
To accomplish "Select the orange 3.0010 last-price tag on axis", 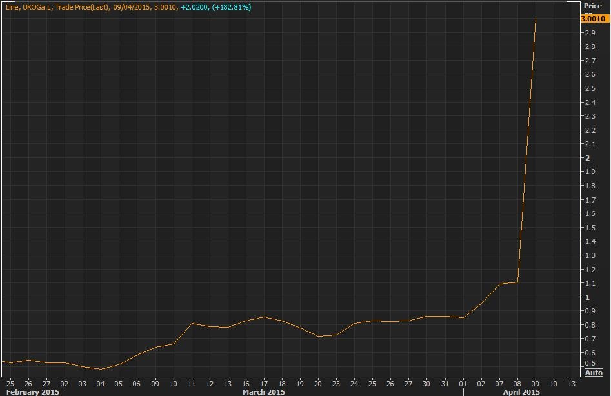I will pos(594,18).
